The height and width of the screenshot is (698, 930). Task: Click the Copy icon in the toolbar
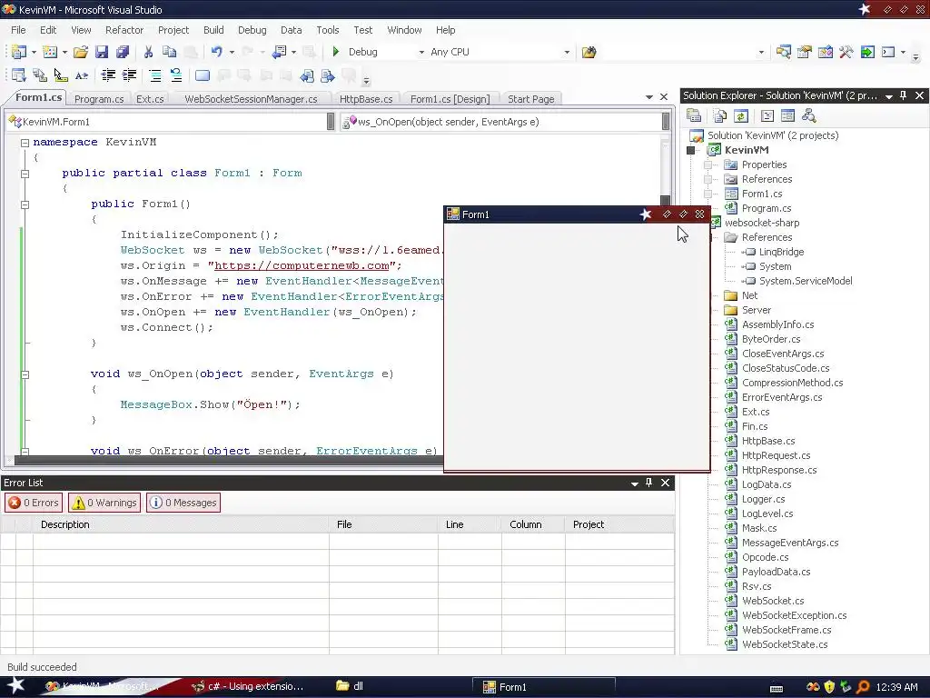click(169, 52)
